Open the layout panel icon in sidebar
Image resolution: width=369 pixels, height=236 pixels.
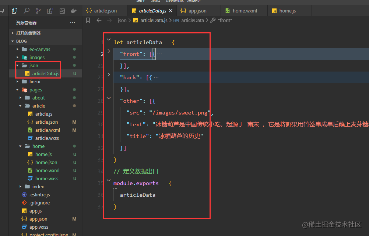pyautogui.click(x=62, y=11)
